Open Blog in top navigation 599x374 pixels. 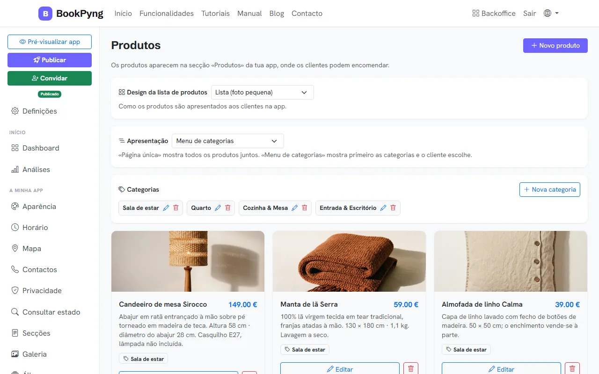pyautogui.click(x=277, y=14)
